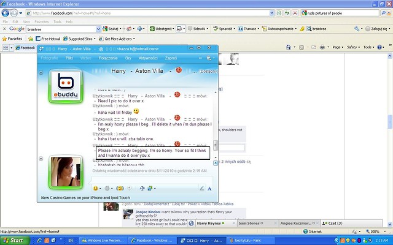Collapse the contact display picture arrow
This screenshot has height=245, width=393.
point(41,72)
